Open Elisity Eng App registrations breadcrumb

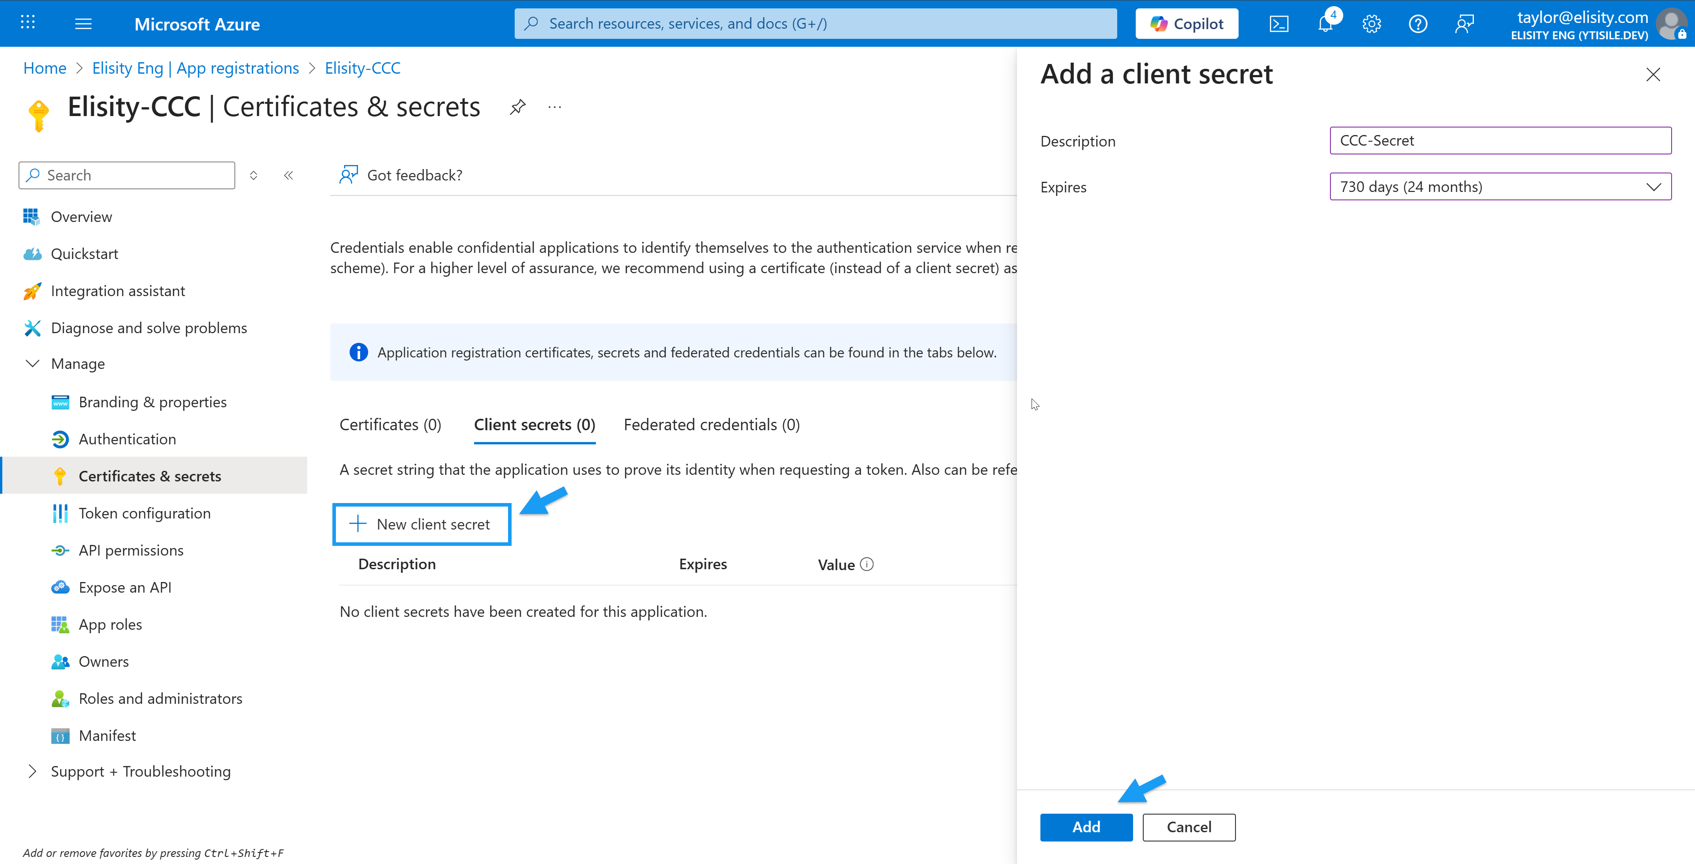[x=196, y=68]
